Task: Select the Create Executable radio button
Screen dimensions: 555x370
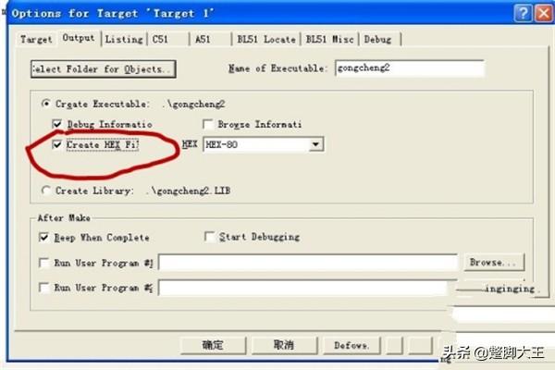Action: [45, 104]
